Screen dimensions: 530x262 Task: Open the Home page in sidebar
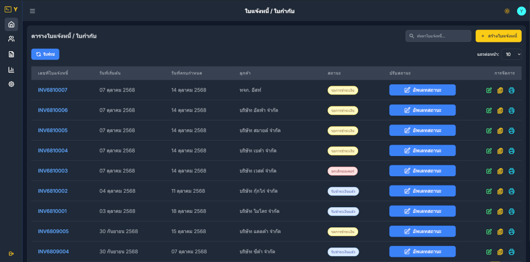(x=11, y=24)
